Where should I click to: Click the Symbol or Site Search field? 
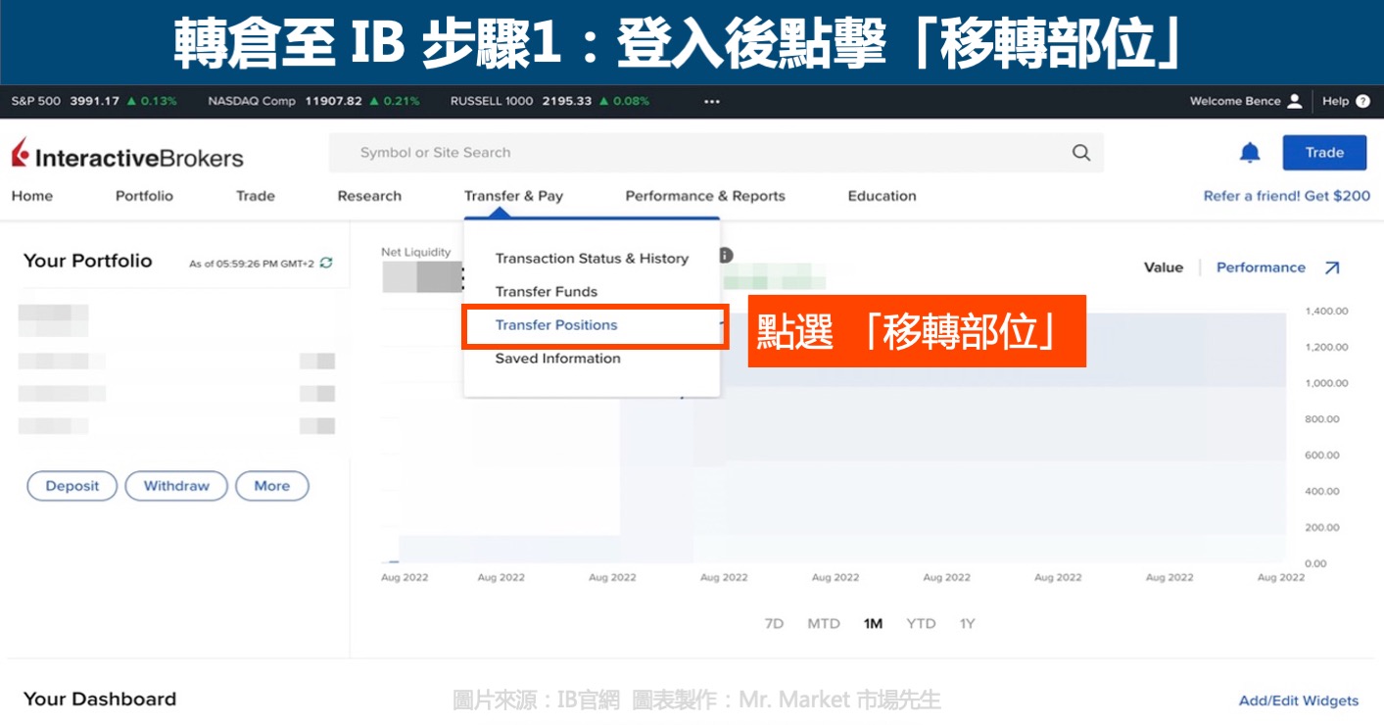pos(716,153)
